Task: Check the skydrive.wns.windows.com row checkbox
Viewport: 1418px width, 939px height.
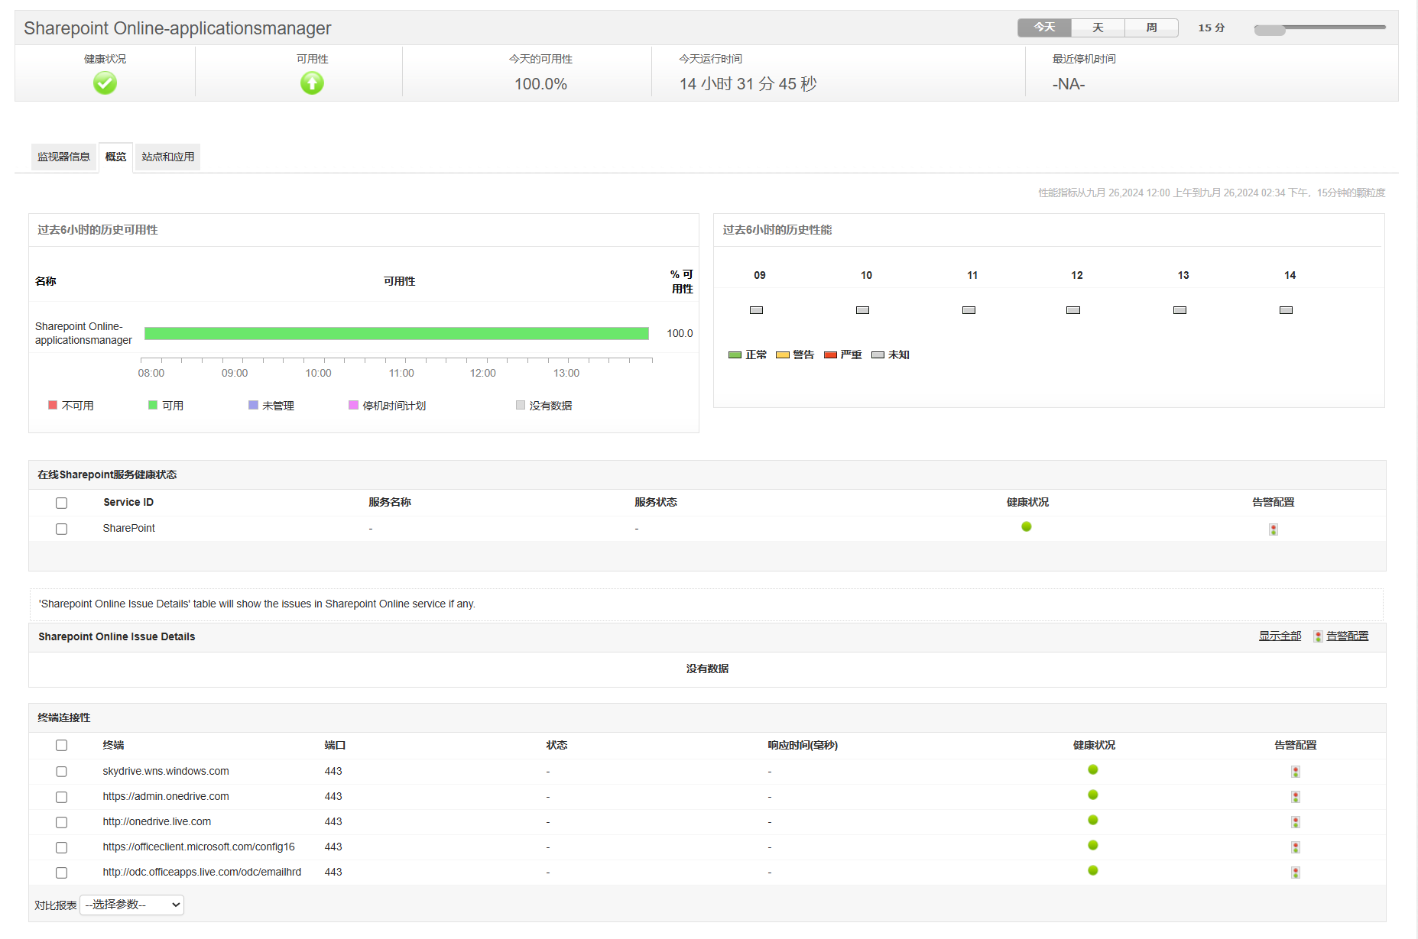Action: click(61, 772)
